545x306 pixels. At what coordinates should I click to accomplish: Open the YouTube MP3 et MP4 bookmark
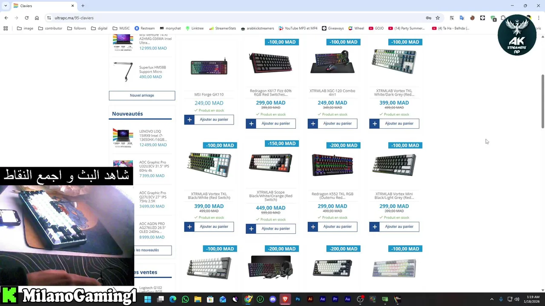coord(298,28)
